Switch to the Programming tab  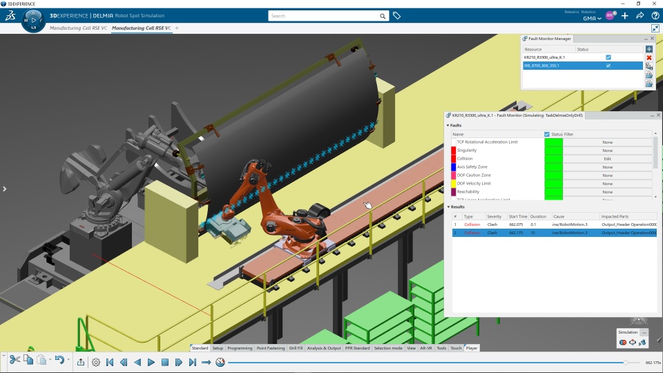(240, 348)
